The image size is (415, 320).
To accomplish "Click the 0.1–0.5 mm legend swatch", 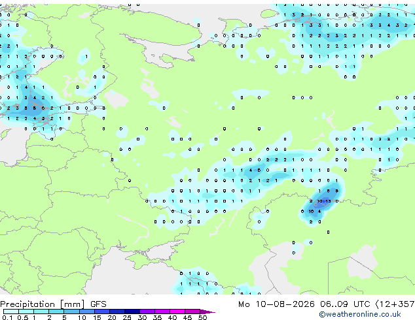I will [x=11, y=312].
